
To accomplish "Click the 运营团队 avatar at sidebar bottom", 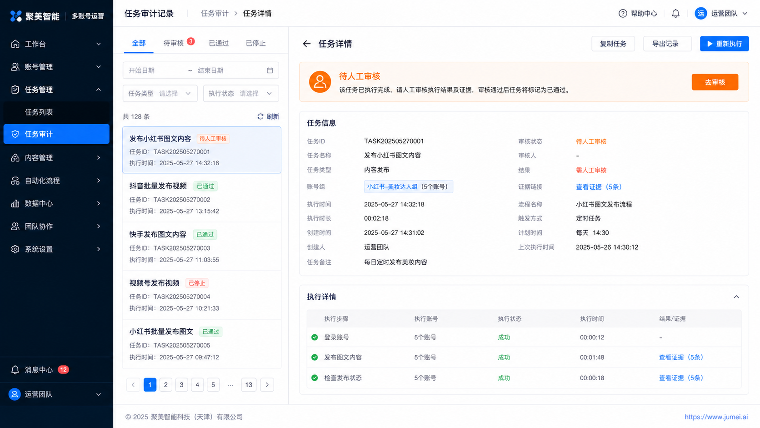I will (x=15, y=394).
